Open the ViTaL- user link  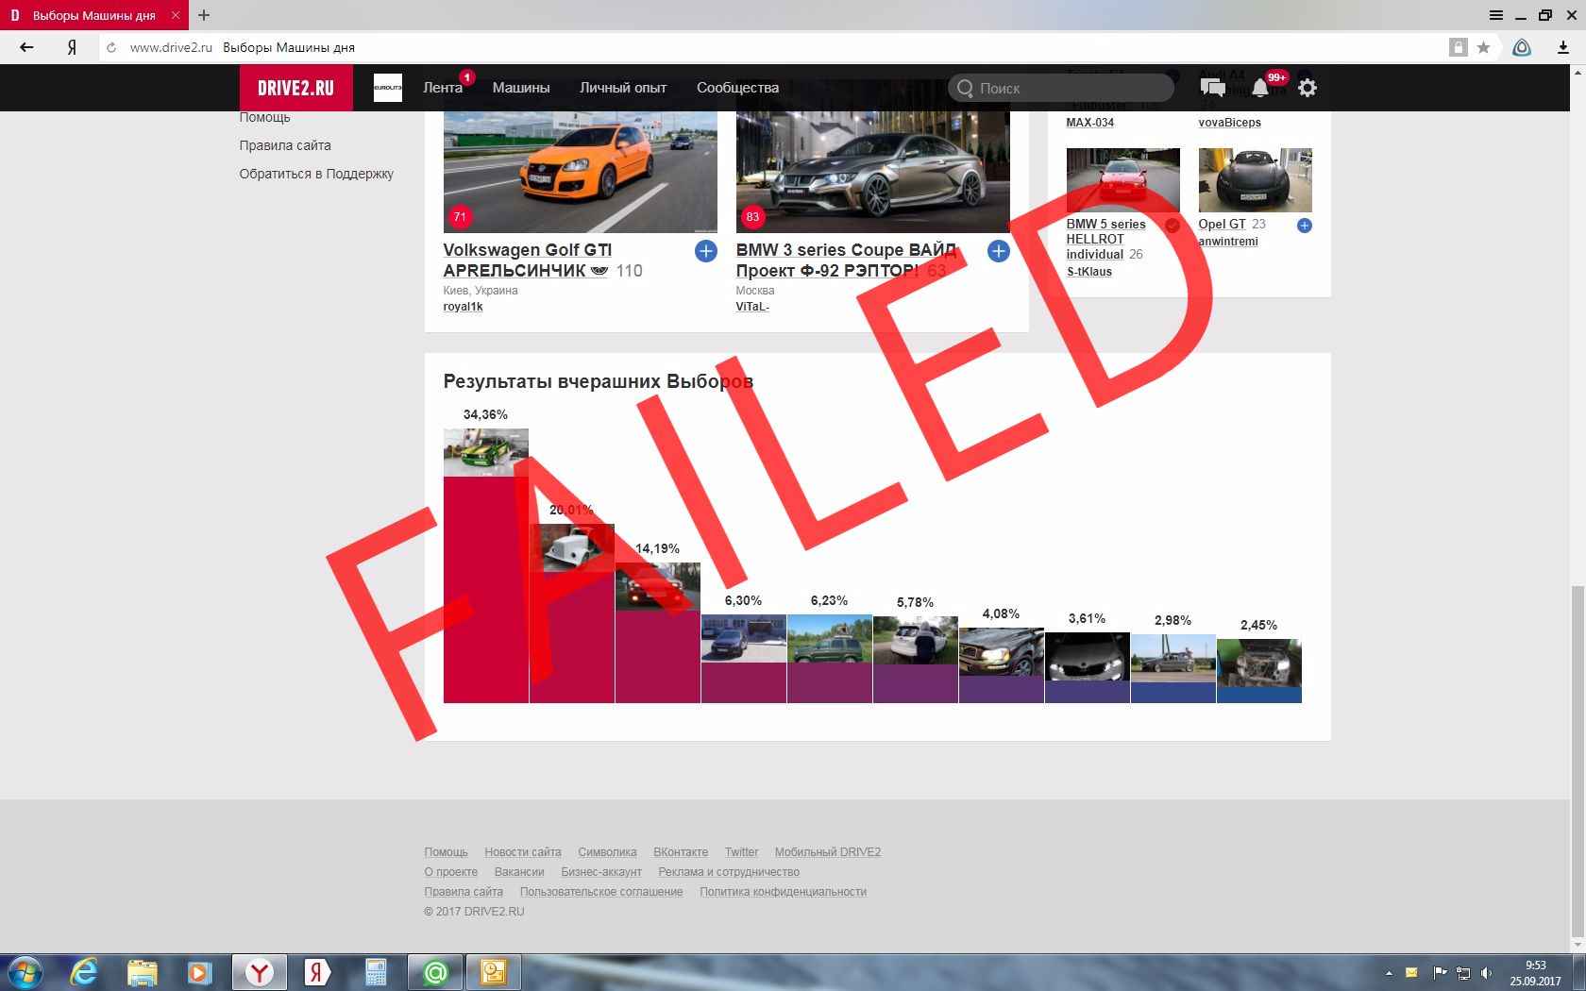pyautogui.click(x=752, y=307)
